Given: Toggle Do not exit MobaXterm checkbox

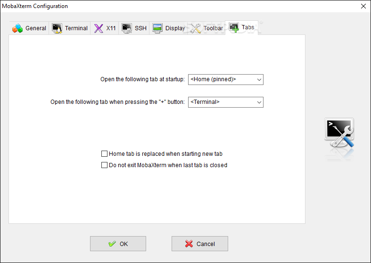Looking at the screenshot, I should point(104,165).
